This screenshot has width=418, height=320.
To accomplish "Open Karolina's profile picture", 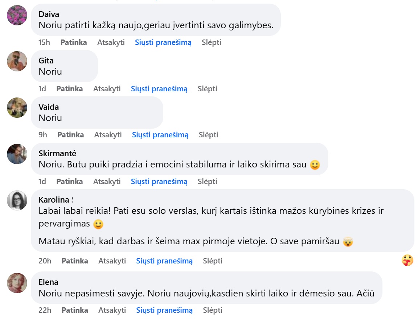I will pyautogui.click(x=17, y=200).
